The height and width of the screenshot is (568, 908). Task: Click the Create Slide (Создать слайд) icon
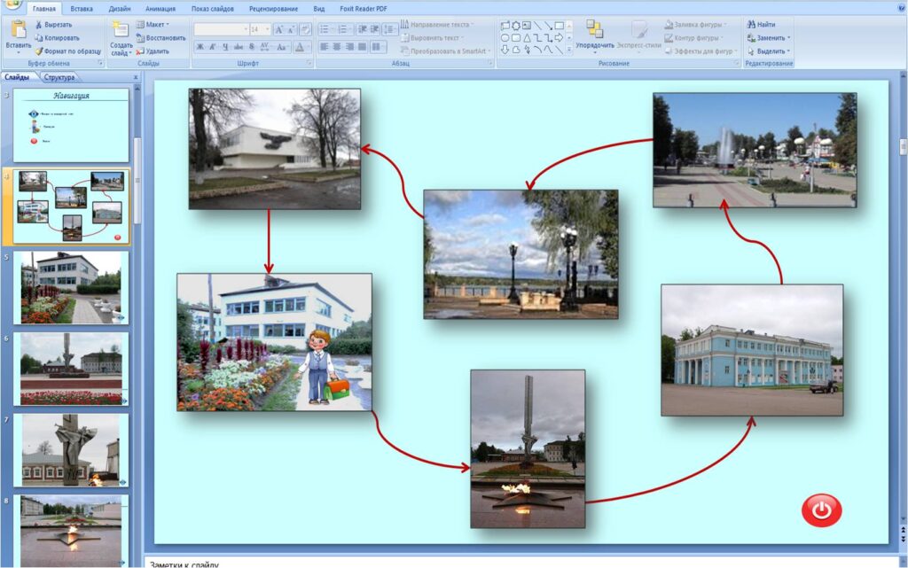pos(121,32)
